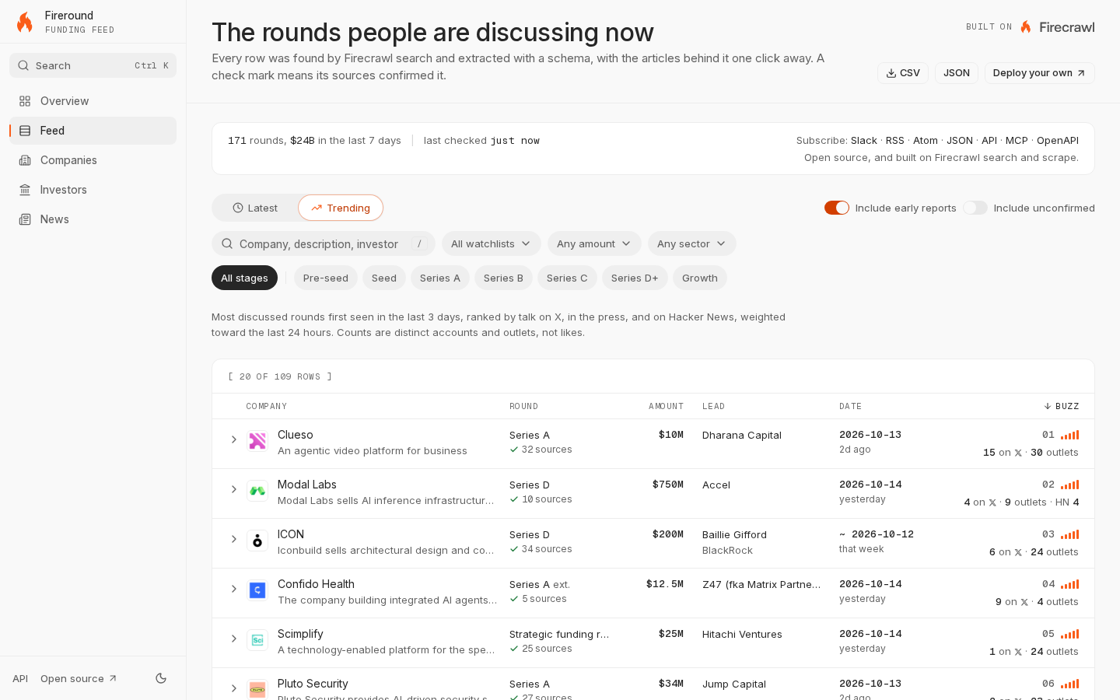Click Deploy your own button
Viewport: 1120px width, 700px height.
pyautogui.click(x=1040, y=73)
